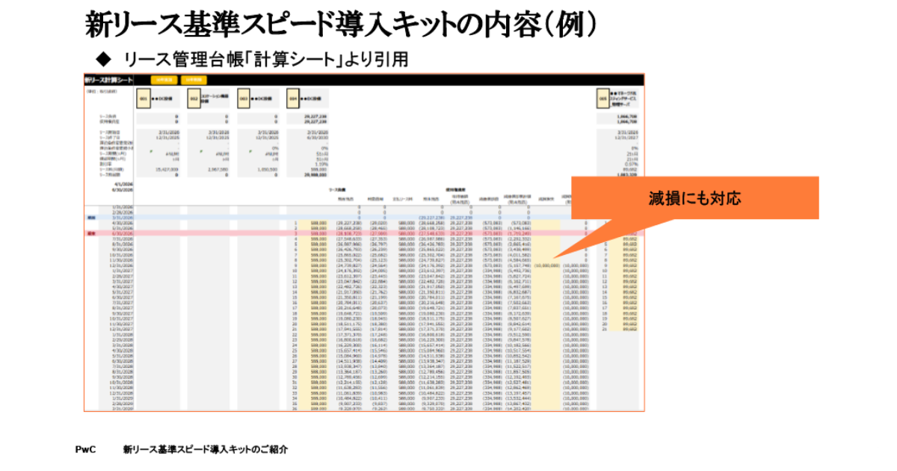Image resolution: width=897 pixels, height=471 pixels.
Task: Click the left yellow button in black header
Action: click(163, 80)
